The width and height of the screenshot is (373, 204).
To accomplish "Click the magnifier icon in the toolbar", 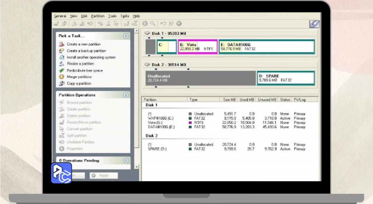I will coord(153,24).
